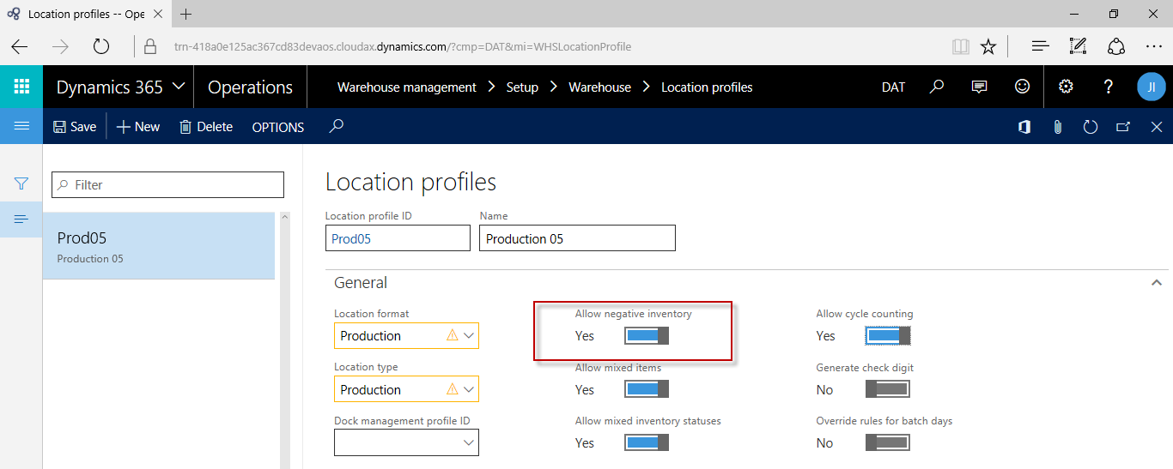Make a web note icon

1078,46
